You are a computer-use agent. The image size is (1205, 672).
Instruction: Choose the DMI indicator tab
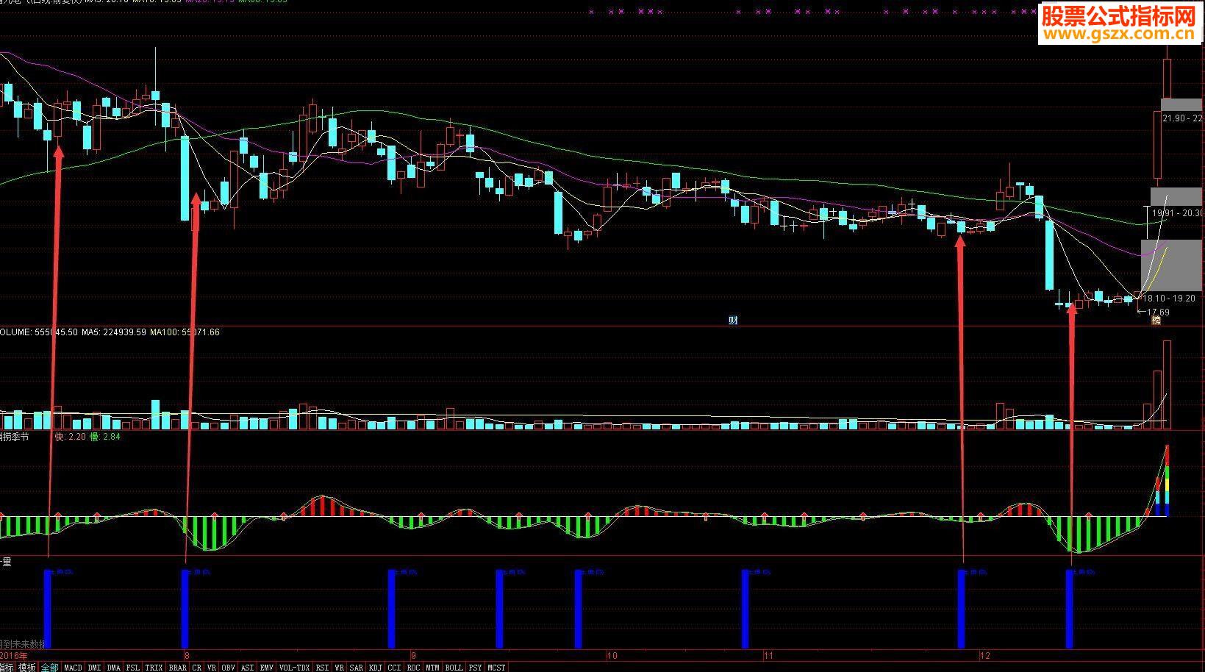pyautogui.click(x=94, y=668)
